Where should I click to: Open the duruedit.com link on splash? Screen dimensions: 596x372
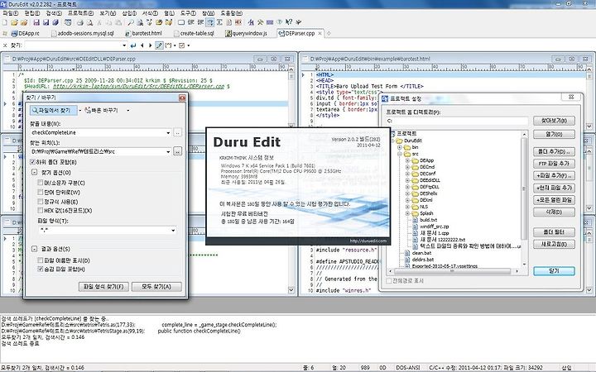click(368, 241)
